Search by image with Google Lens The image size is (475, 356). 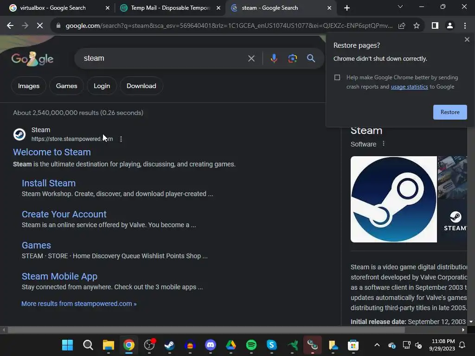[292, 58]
